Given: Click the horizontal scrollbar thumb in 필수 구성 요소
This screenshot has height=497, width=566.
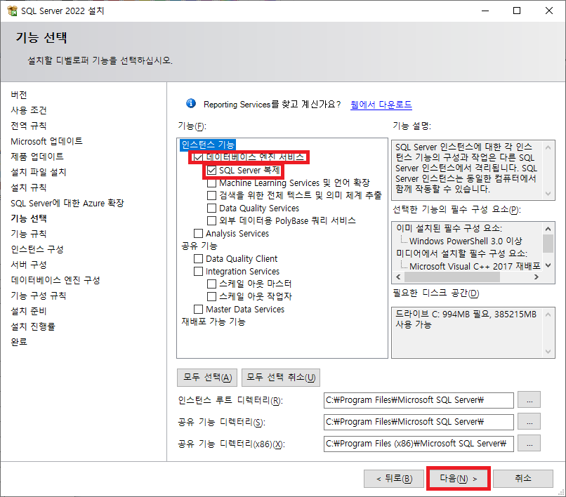Looking at the screenshot, I should 452,277.
